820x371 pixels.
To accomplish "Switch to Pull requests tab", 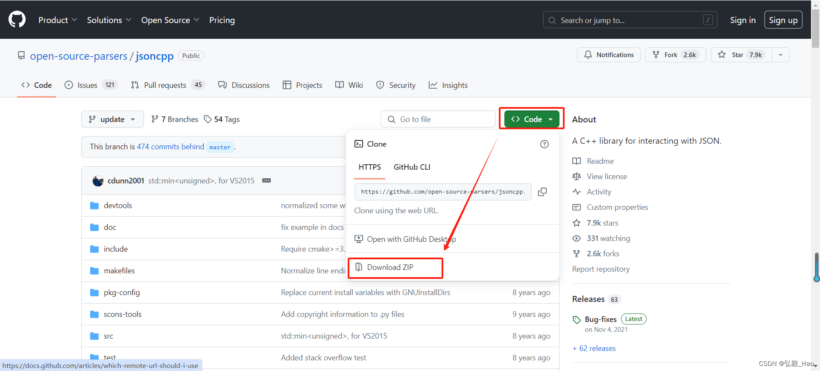I will (x=168, y=85).
